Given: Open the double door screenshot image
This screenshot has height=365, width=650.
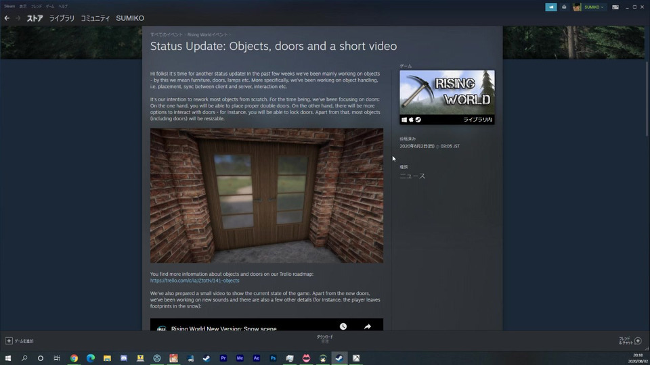Looking at the screenshot, I should tap(267, 195).
